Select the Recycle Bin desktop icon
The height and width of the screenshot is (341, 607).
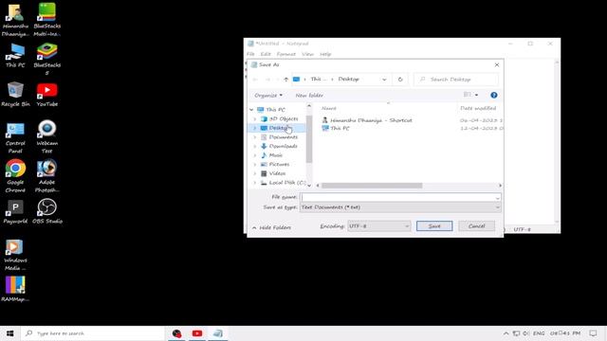click(x=15, y=95)
